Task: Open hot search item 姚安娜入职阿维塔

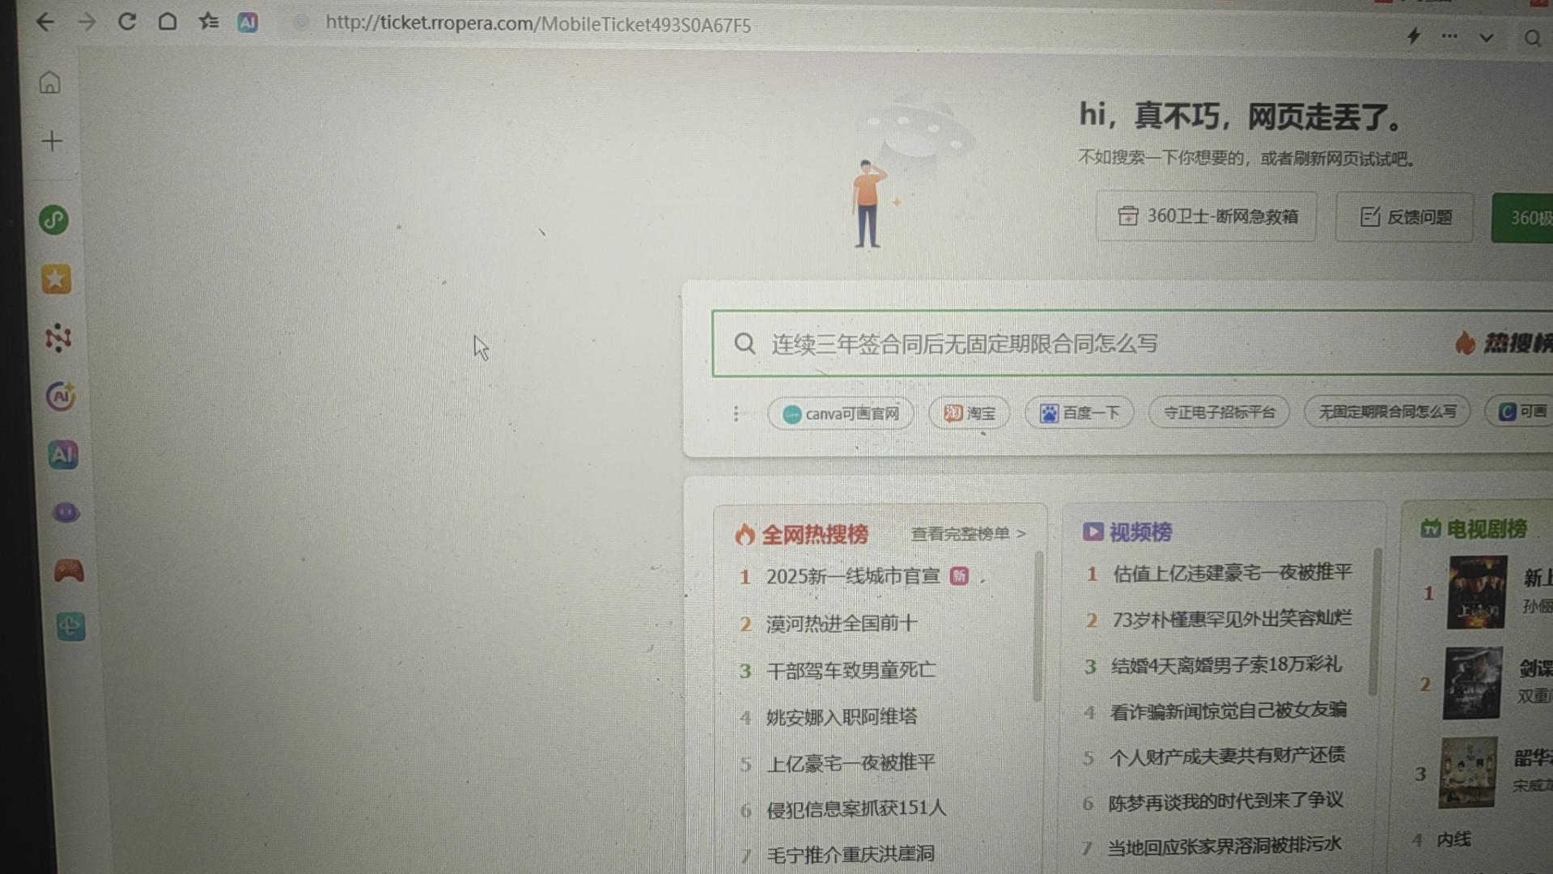Action: point(842,716)
